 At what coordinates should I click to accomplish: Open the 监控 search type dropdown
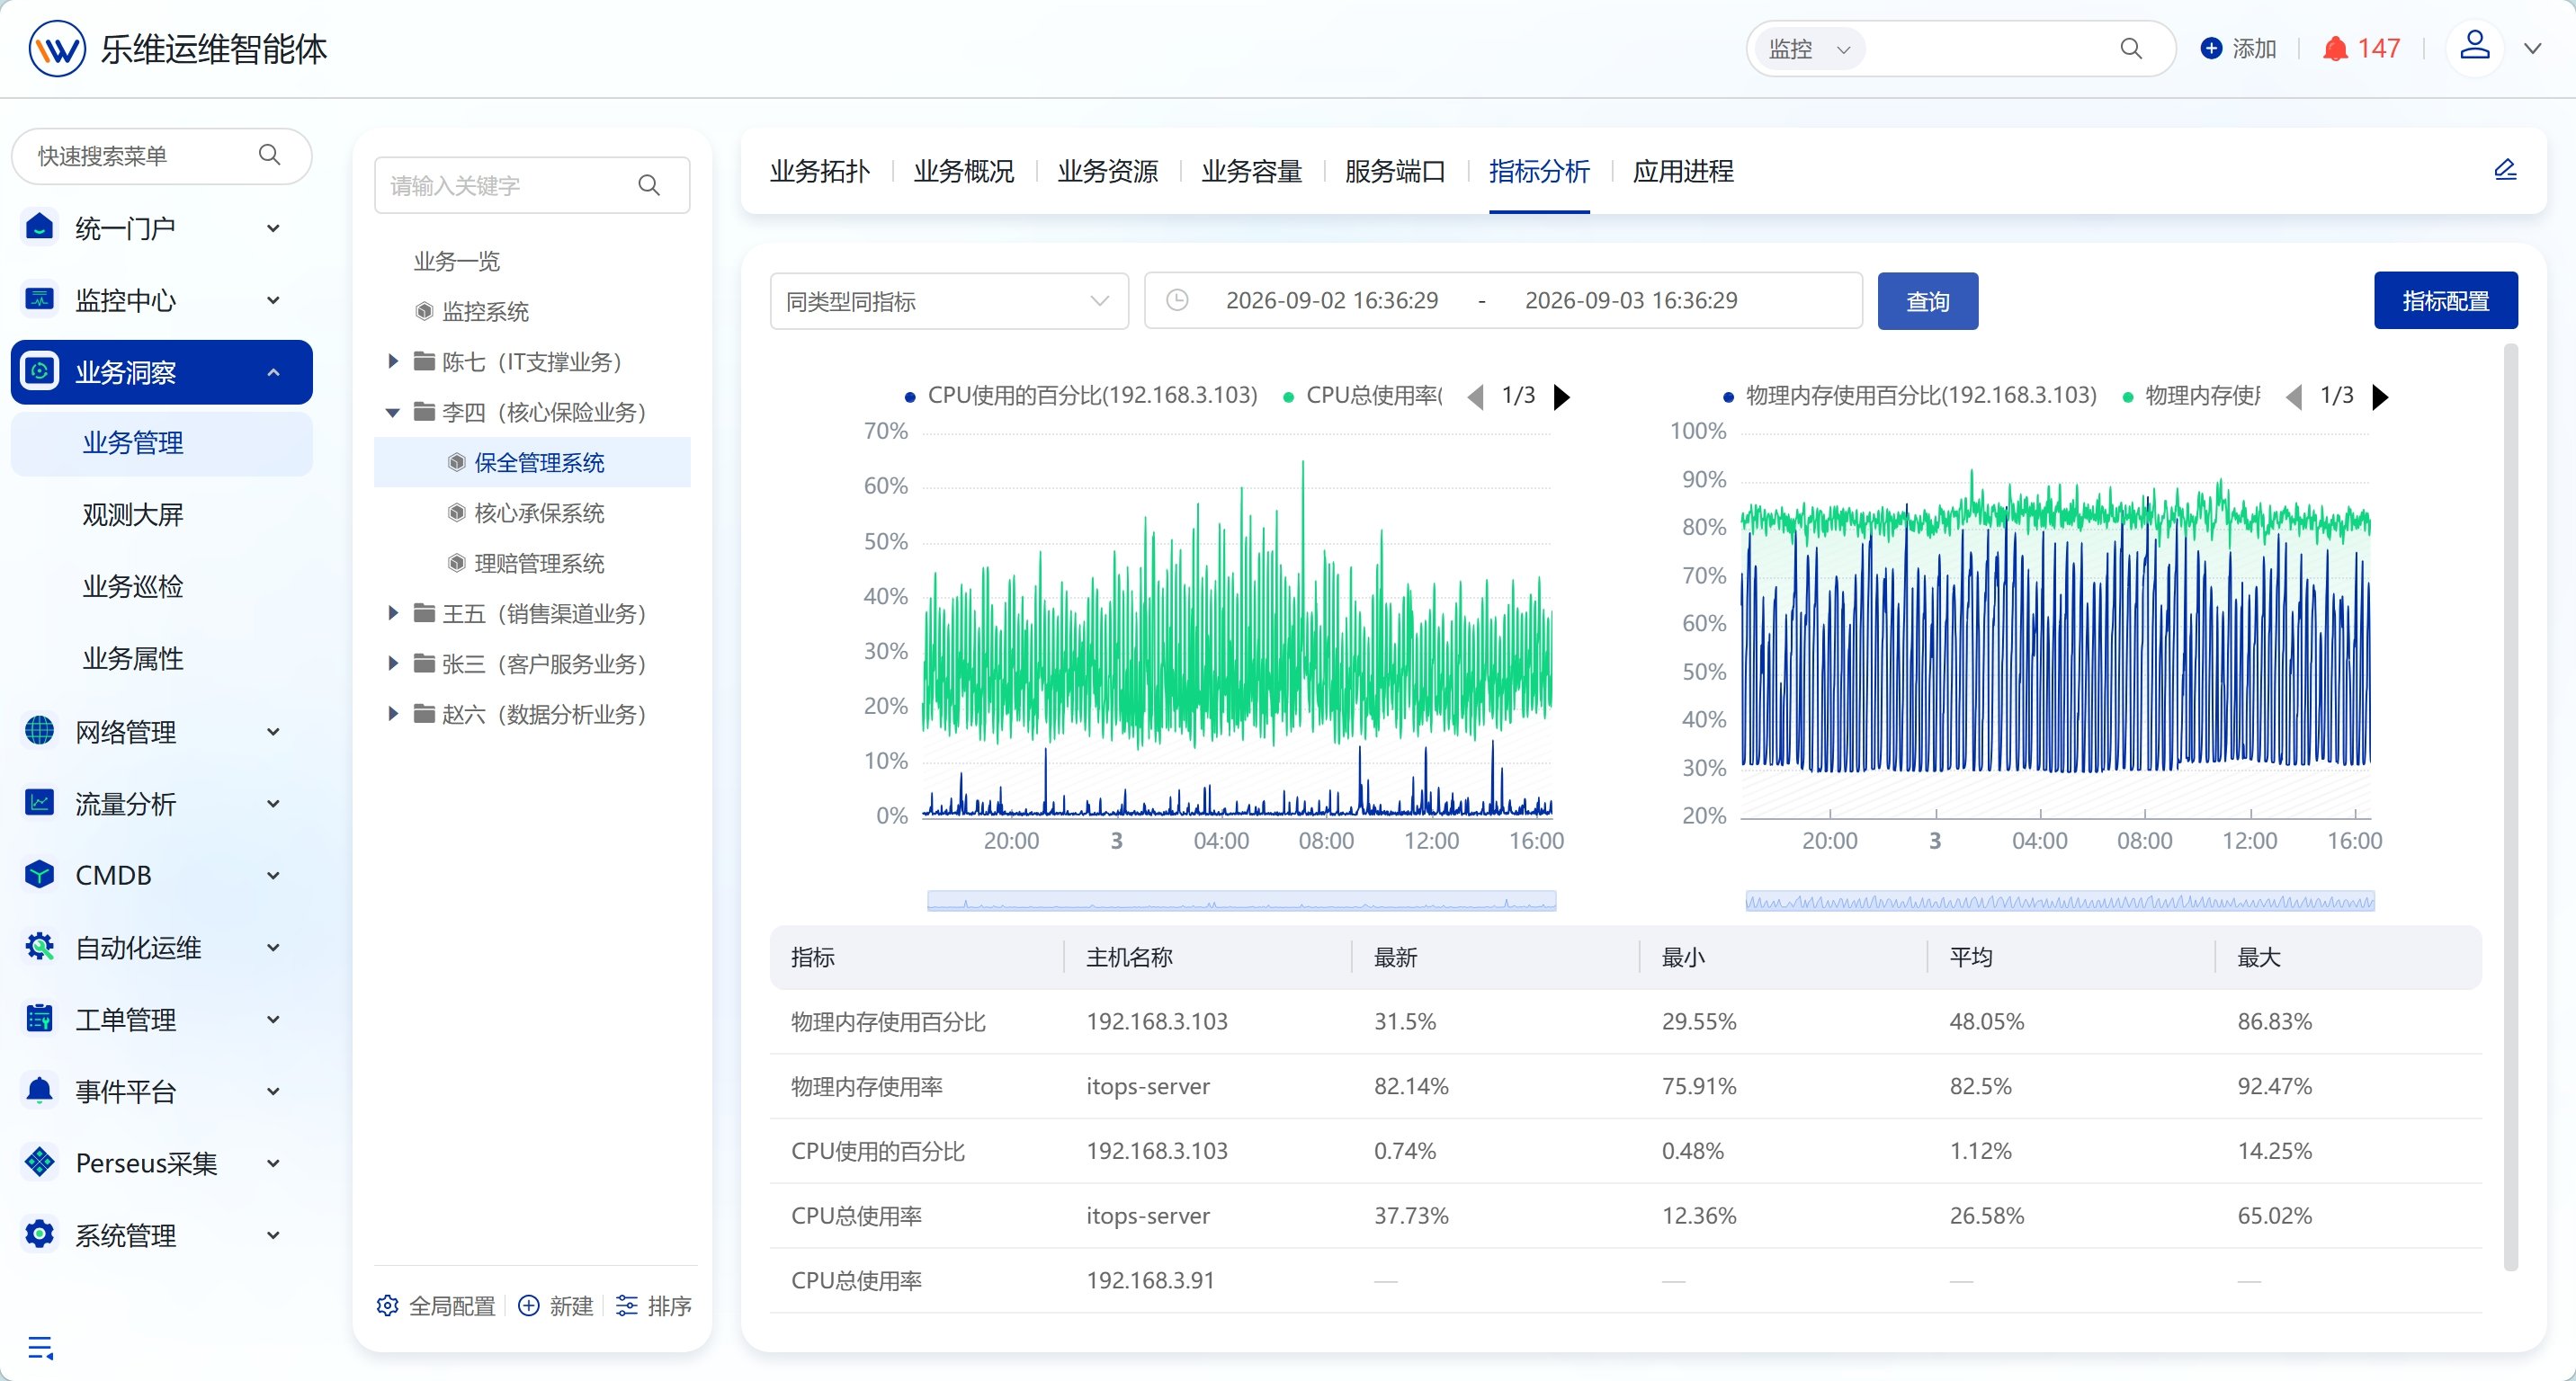coord(1809,49)
